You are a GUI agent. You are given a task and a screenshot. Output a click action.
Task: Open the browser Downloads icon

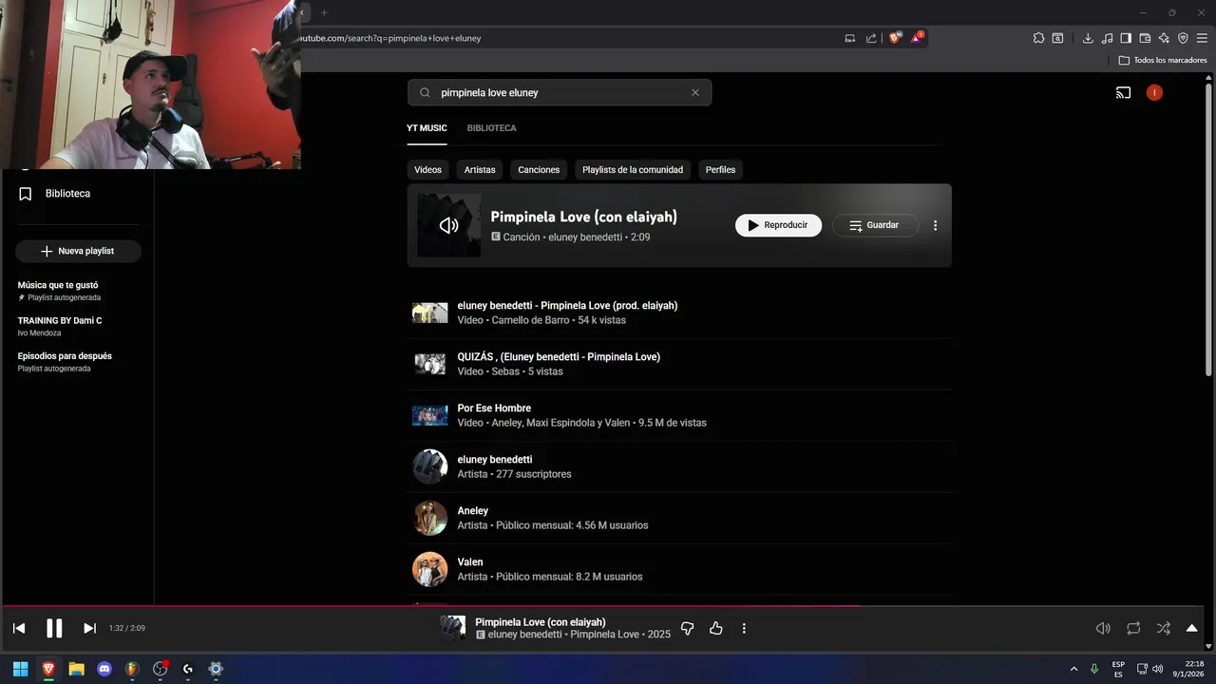tap(1088, 38)
